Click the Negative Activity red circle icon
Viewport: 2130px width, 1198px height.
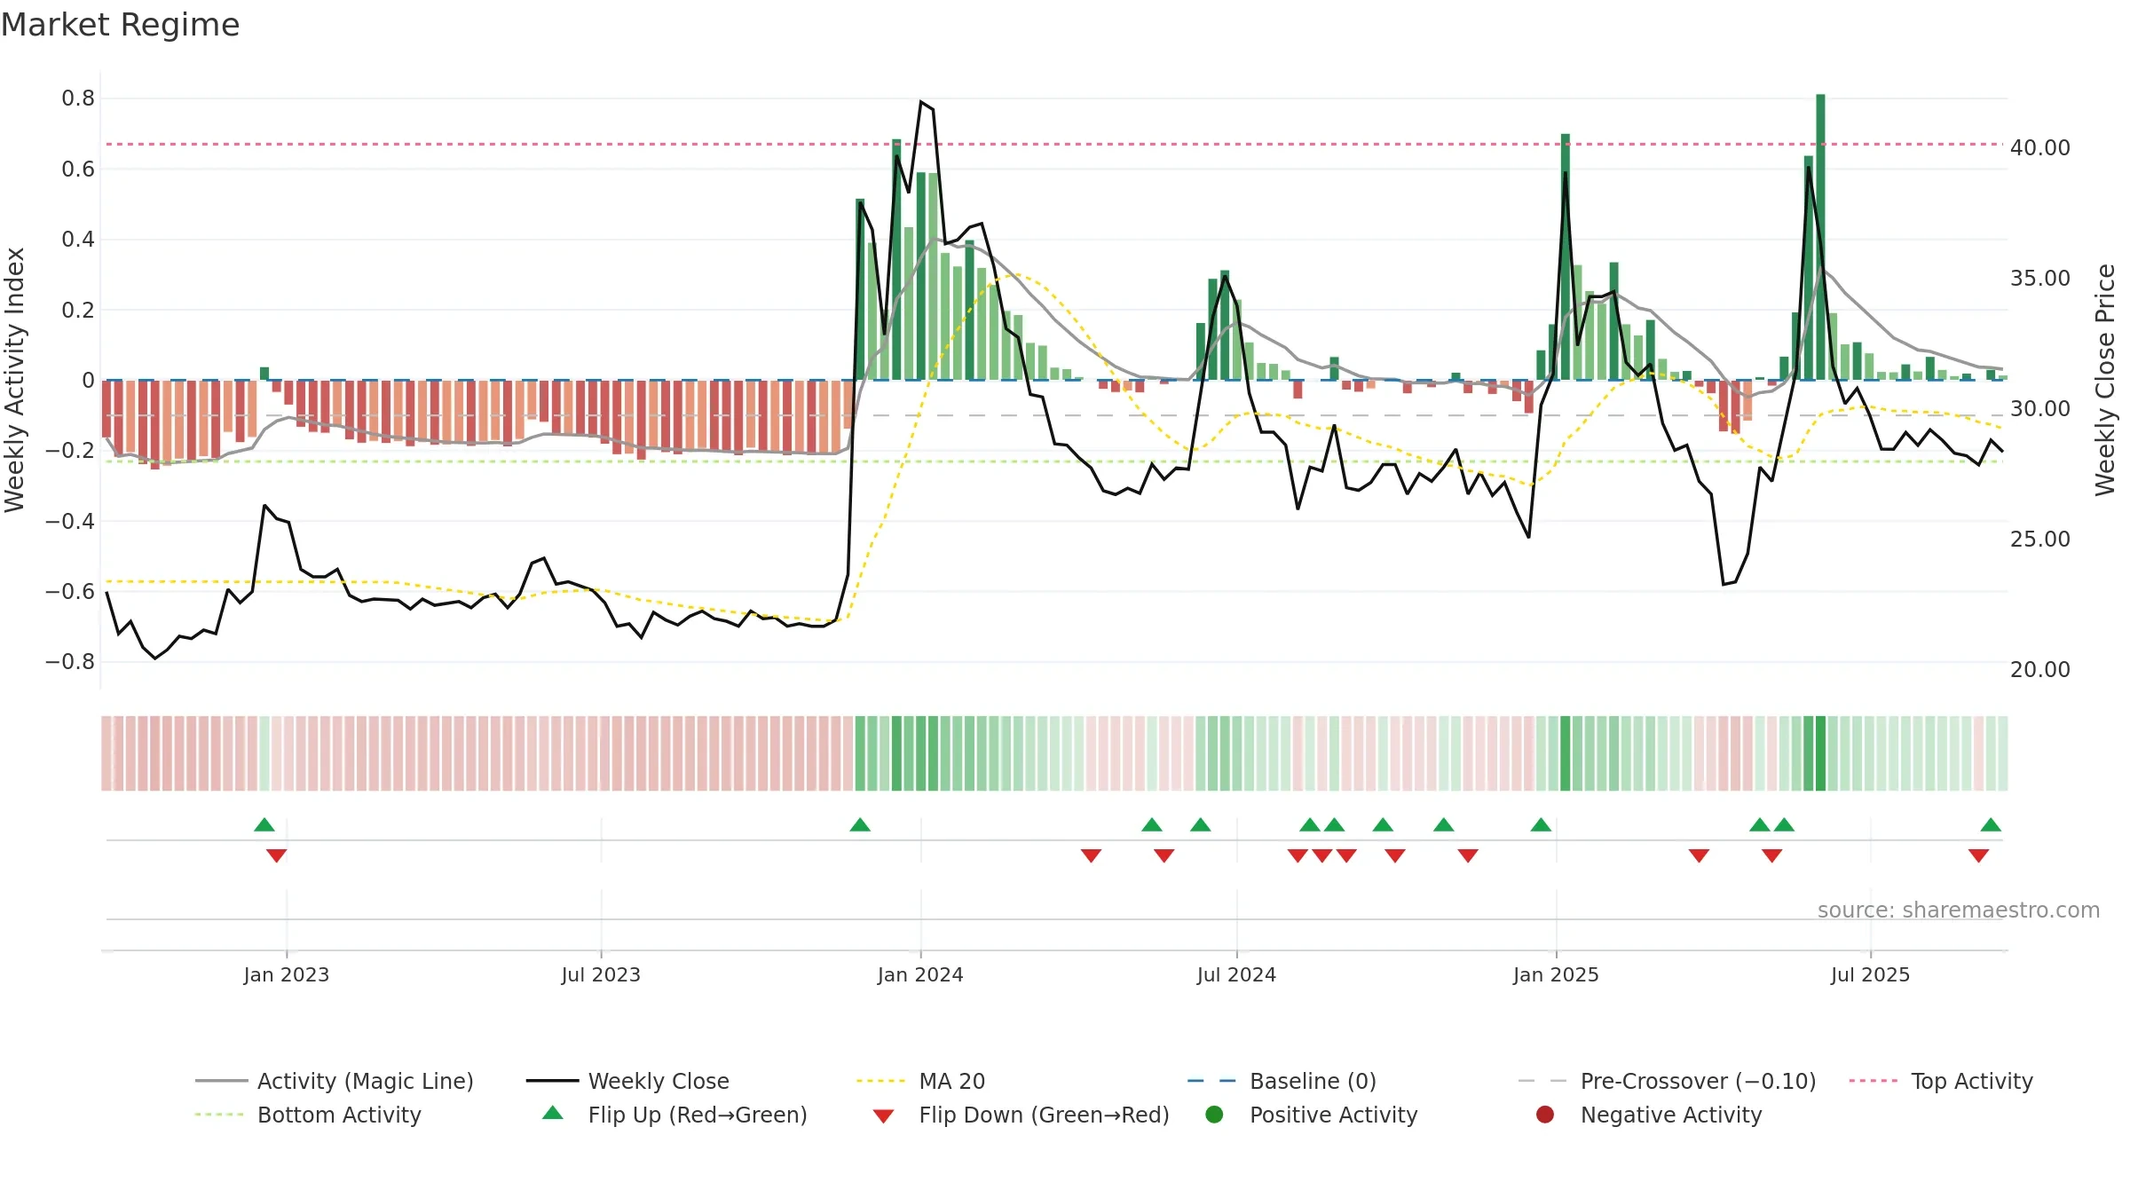pos(1545,1115)
